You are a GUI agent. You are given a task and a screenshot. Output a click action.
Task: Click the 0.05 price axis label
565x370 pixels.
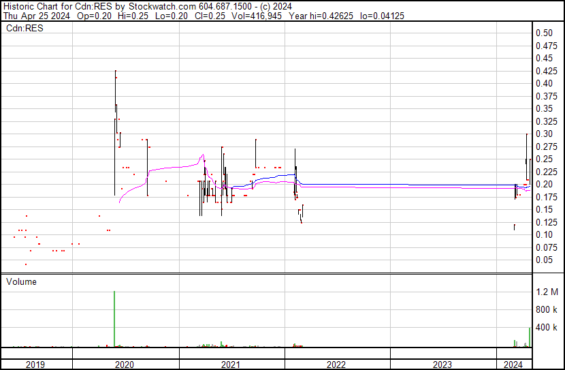pyautogui.click(x=543, y=260)
